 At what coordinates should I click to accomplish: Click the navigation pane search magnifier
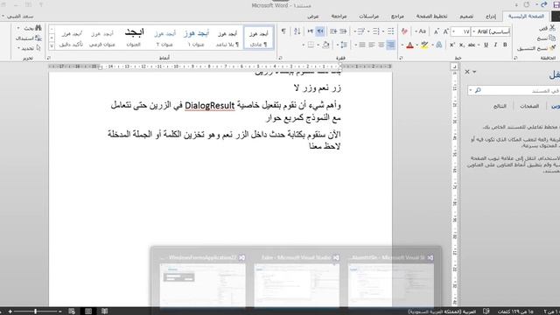[x=478, y=90]
